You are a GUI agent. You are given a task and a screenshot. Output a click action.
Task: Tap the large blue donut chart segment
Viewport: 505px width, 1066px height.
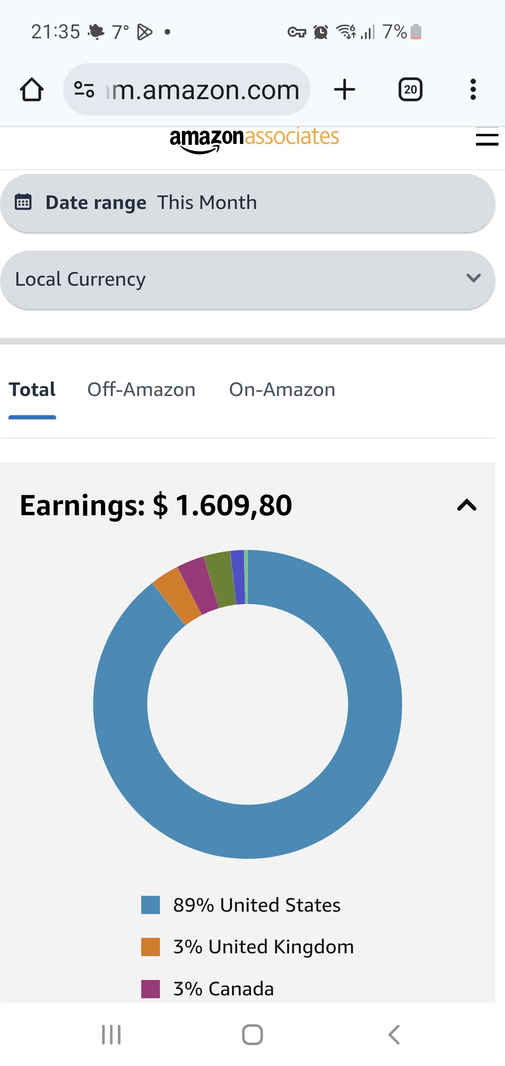[374, 701]
